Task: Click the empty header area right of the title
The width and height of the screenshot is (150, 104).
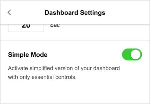Action: [x=127, y=12]
